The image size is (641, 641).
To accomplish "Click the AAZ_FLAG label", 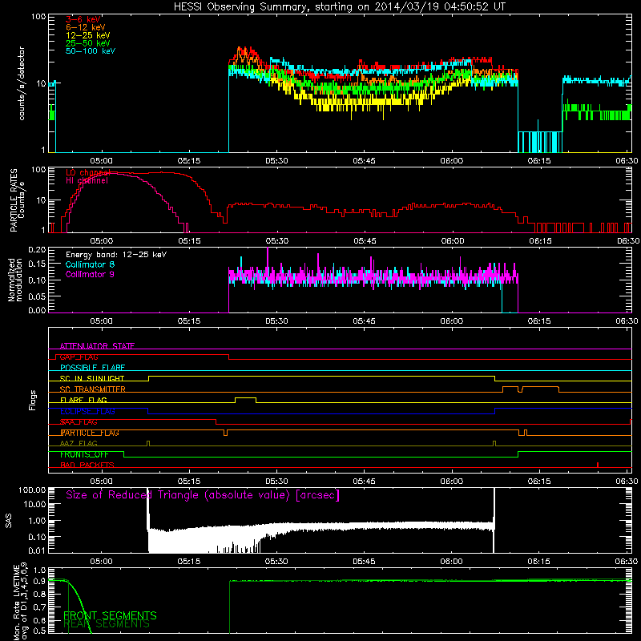I will (79, 444).
